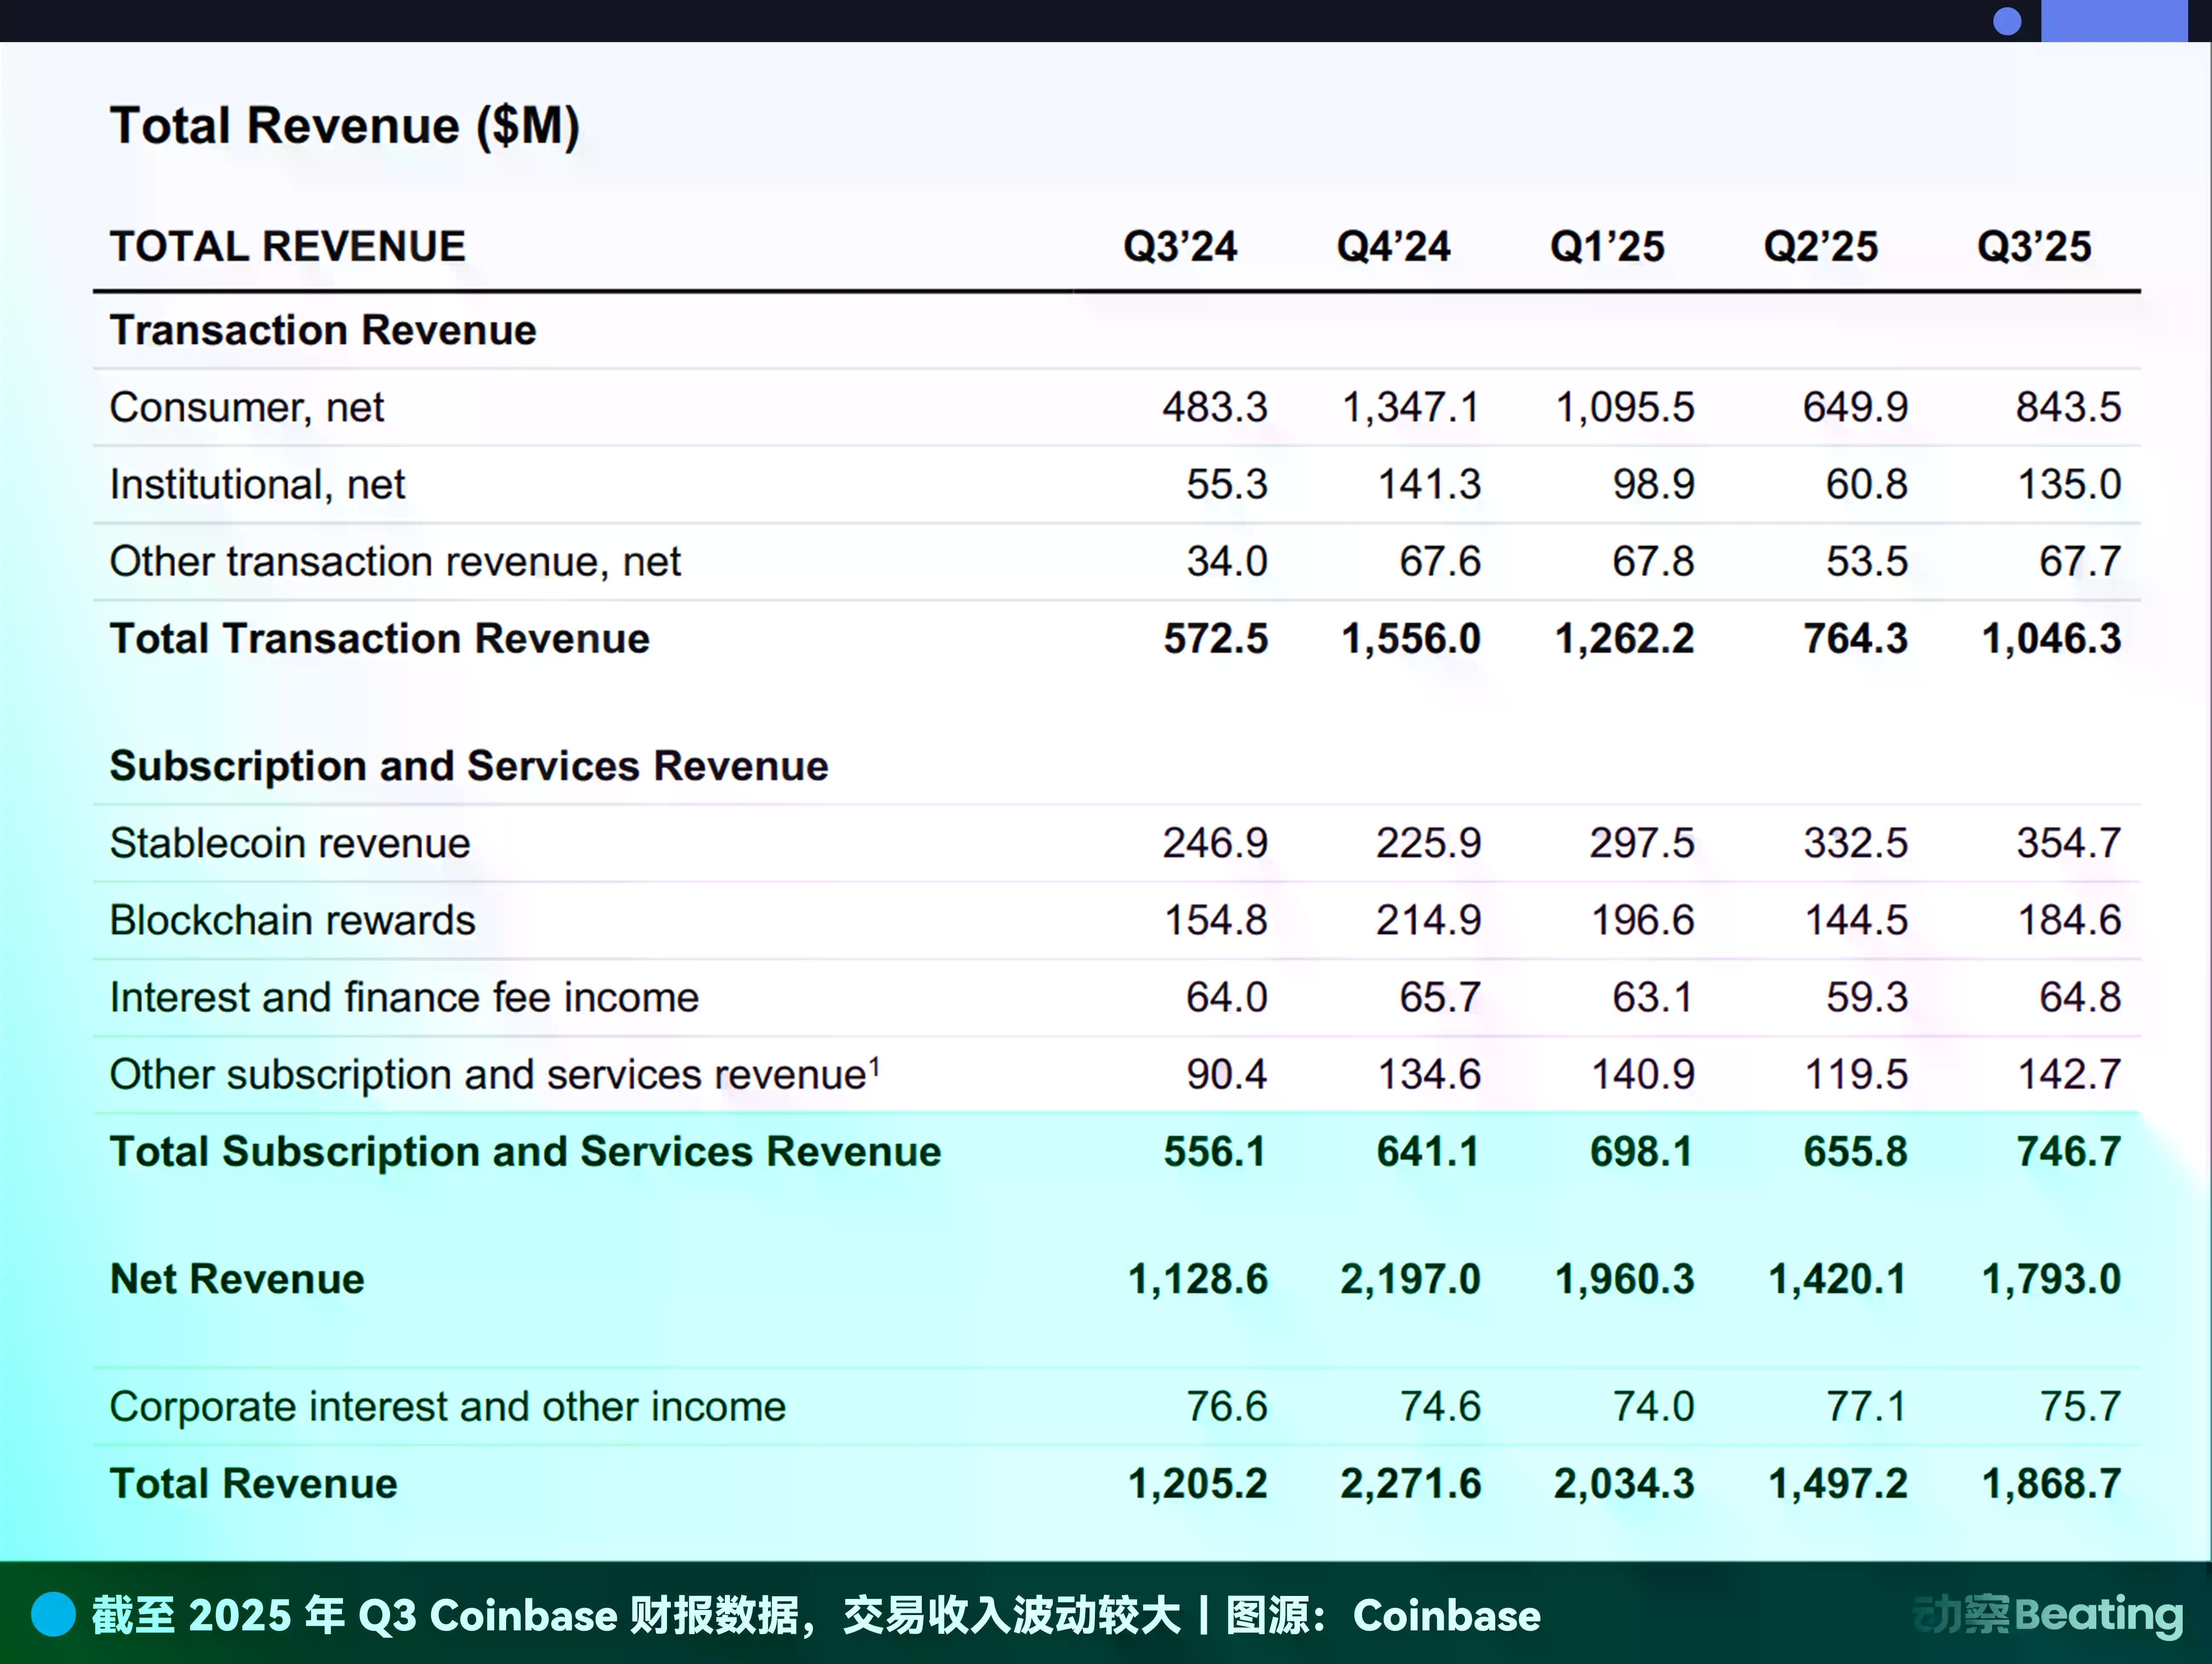This screenshot has width=2212, height=1664.
Task: Click the Transaction Revenue section heading
Action: pyautogui.click(x=323, y=330)
